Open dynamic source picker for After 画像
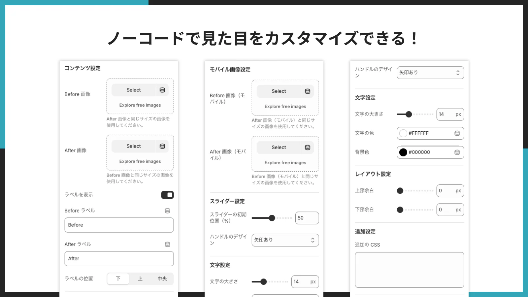528x297 pixels. point(162,146)
